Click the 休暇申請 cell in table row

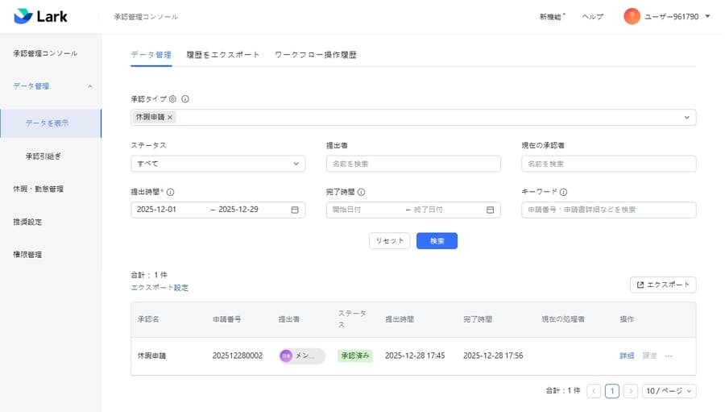[151, 356]
